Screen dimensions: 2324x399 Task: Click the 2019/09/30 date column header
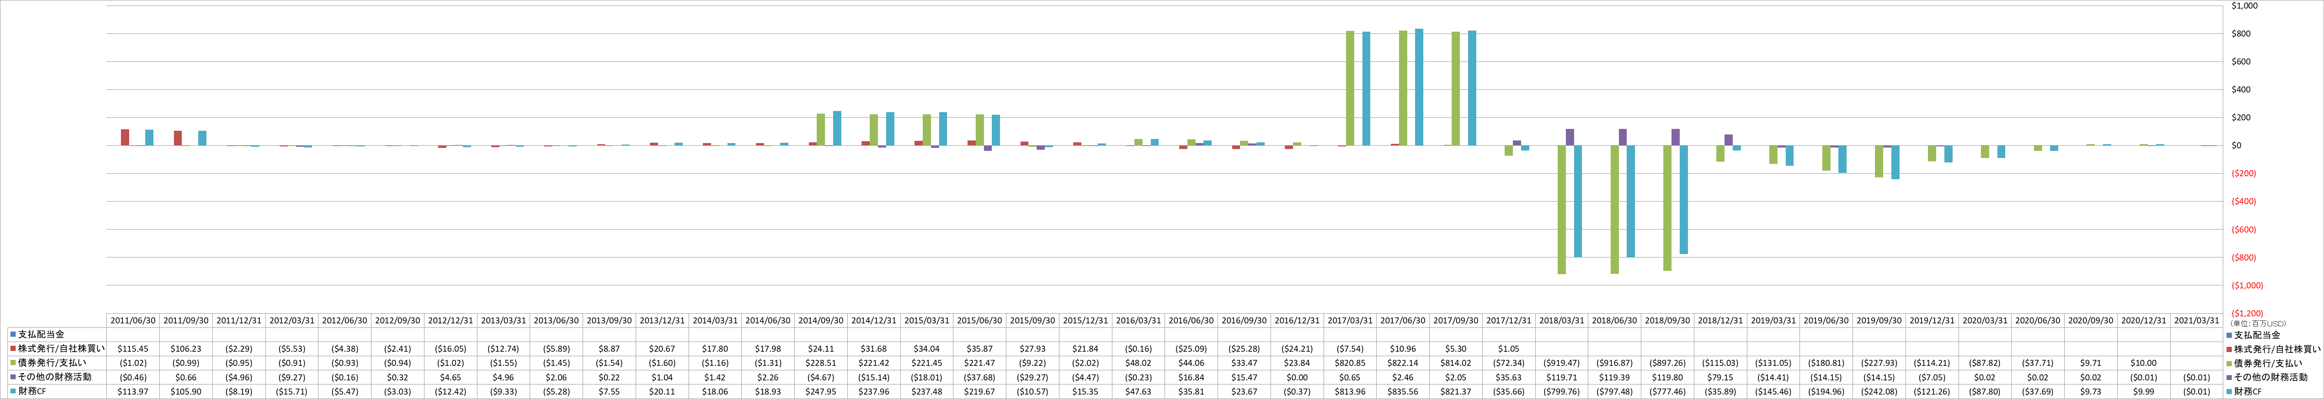[1879, 321]
